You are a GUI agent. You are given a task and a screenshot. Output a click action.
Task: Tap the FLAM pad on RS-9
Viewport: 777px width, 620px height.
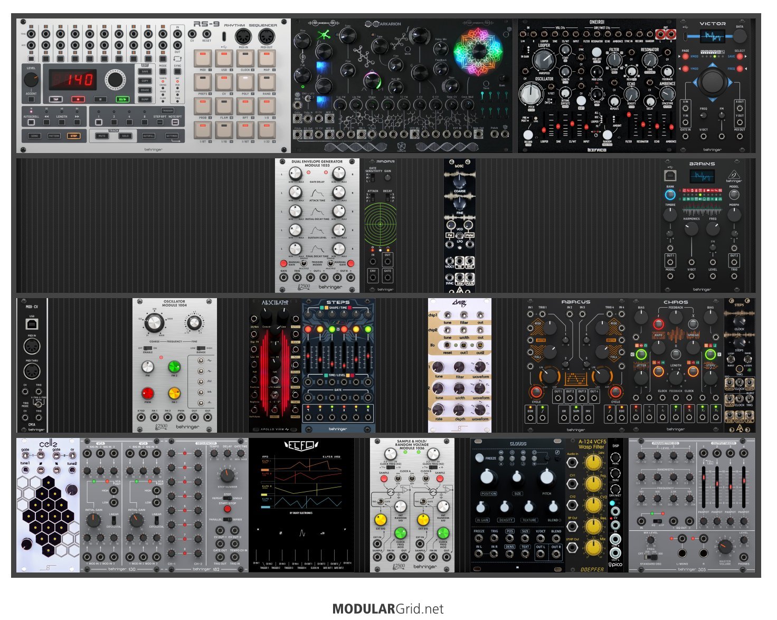224,106
